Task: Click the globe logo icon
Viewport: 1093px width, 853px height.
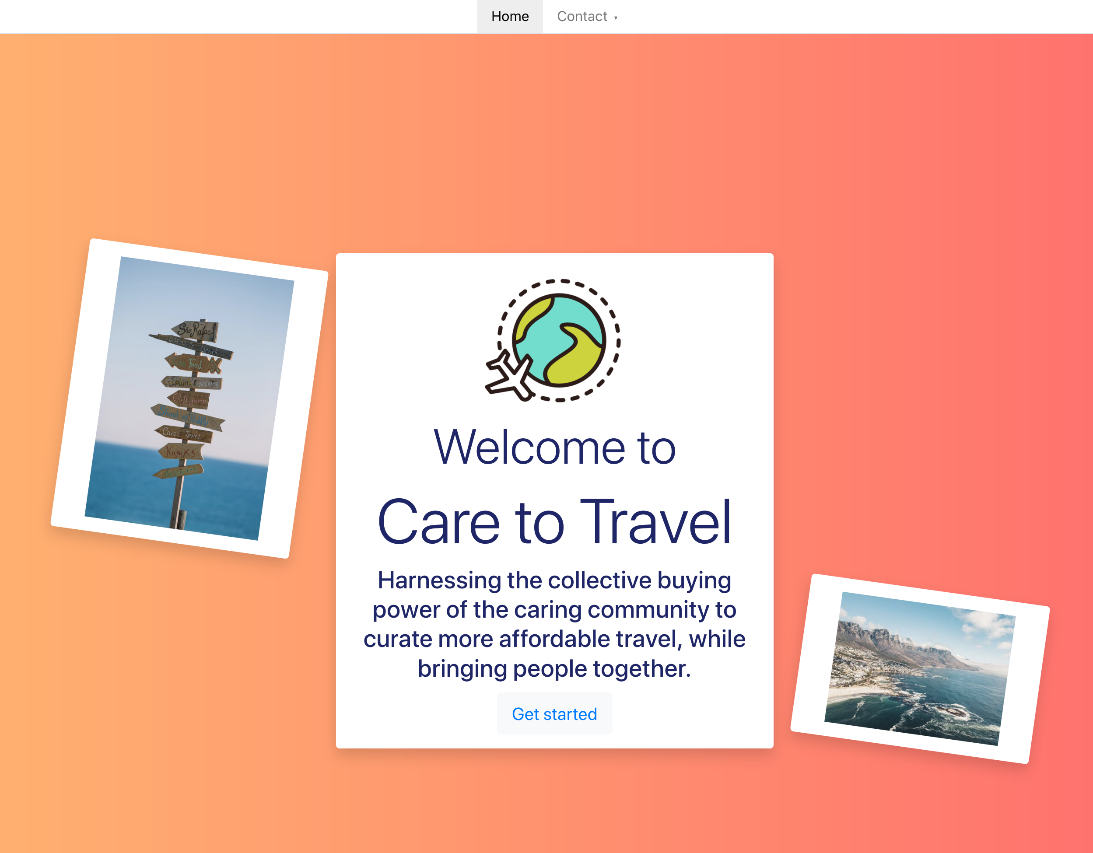Action: (x=558, y=340)
